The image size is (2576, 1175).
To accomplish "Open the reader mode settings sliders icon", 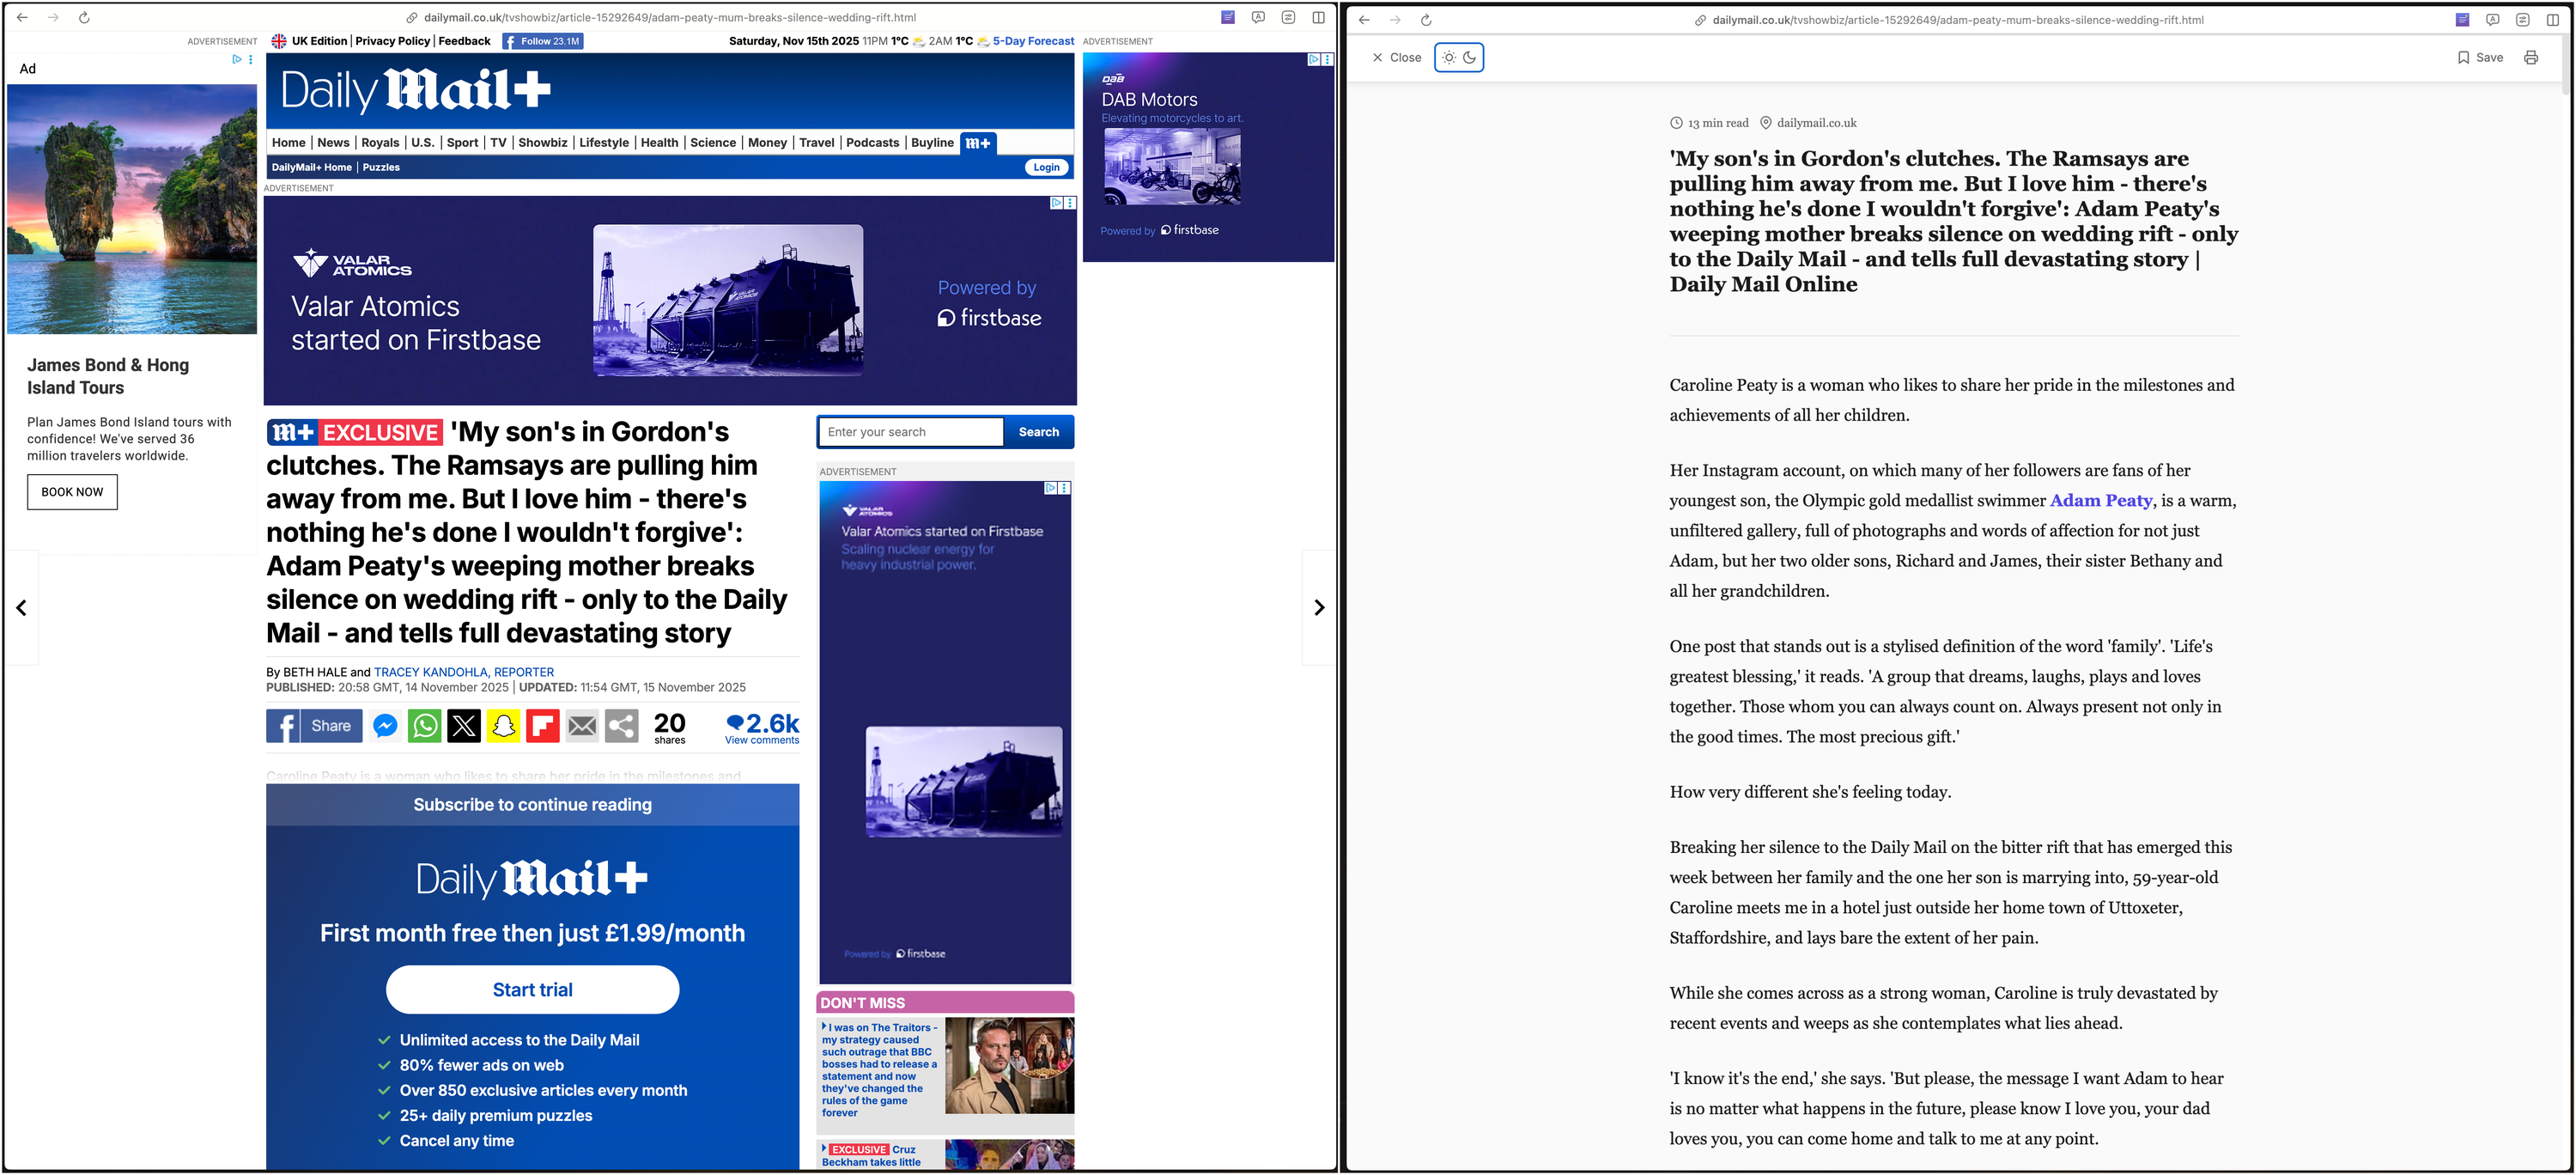I will click(x=2522, y=18).
